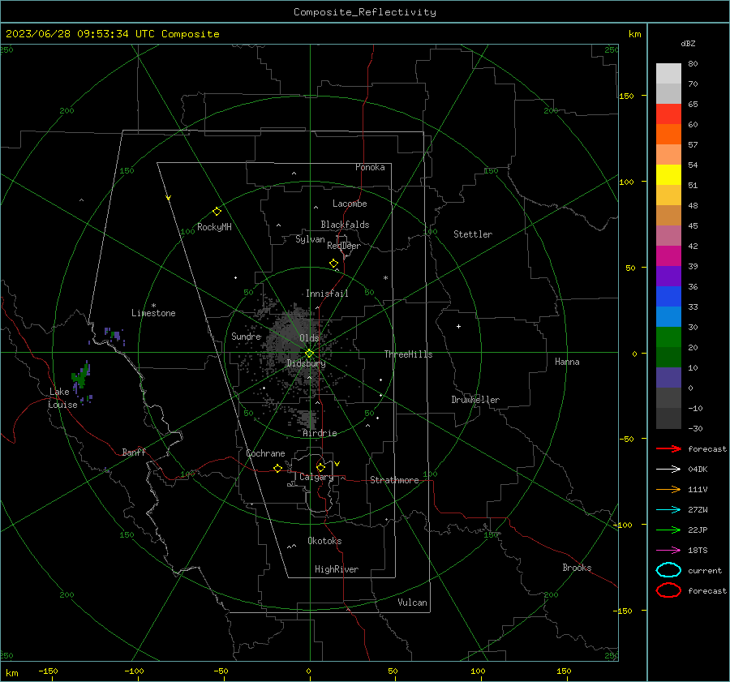This screenshot has height=682, width=730.
Task: Click the Drumheller town label
Action: point(475,400)
